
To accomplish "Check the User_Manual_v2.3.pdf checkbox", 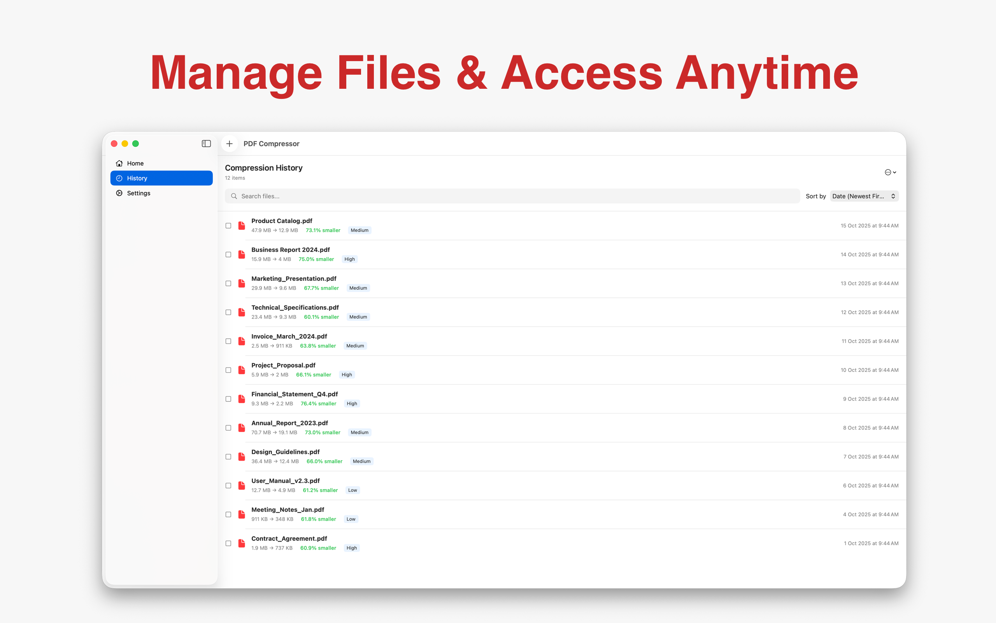I will tap(228, 485).
